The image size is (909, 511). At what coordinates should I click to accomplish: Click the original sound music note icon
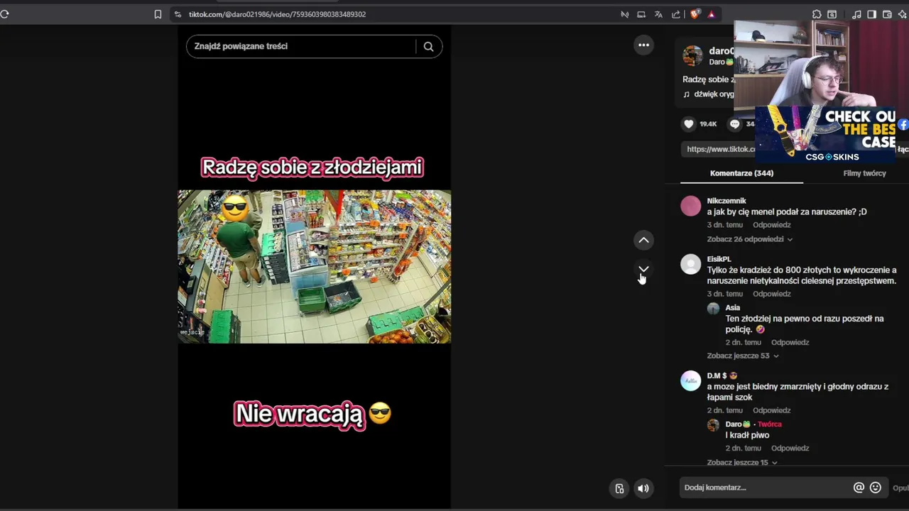point(686,94)
